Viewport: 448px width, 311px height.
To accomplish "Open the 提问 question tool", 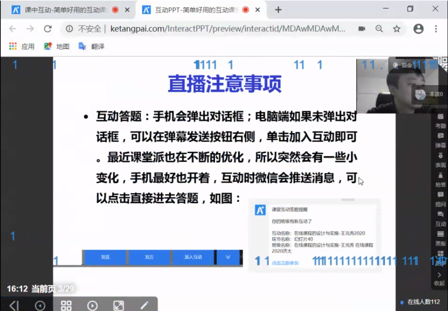I will (440, 199).
